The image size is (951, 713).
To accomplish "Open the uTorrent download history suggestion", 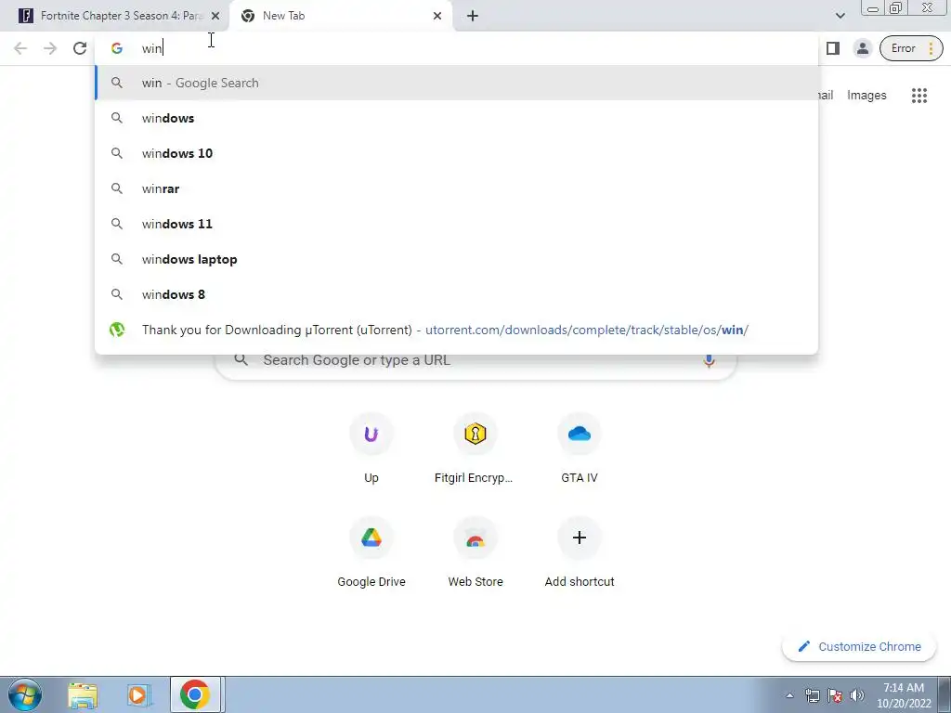I will coord(456,330).
